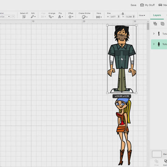Toggle the size aspect ratio lock
The height and width of the screenshot is (167, 167).
click(123, 14)
